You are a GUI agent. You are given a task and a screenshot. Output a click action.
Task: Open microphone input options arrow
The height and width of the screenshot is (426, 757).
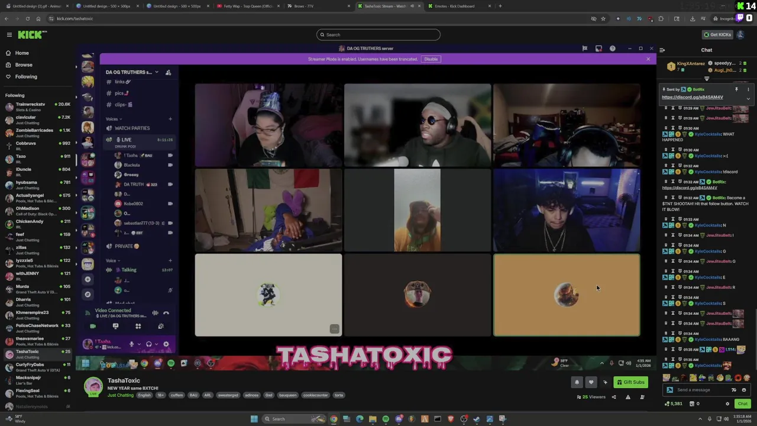[x=140, y=344]
